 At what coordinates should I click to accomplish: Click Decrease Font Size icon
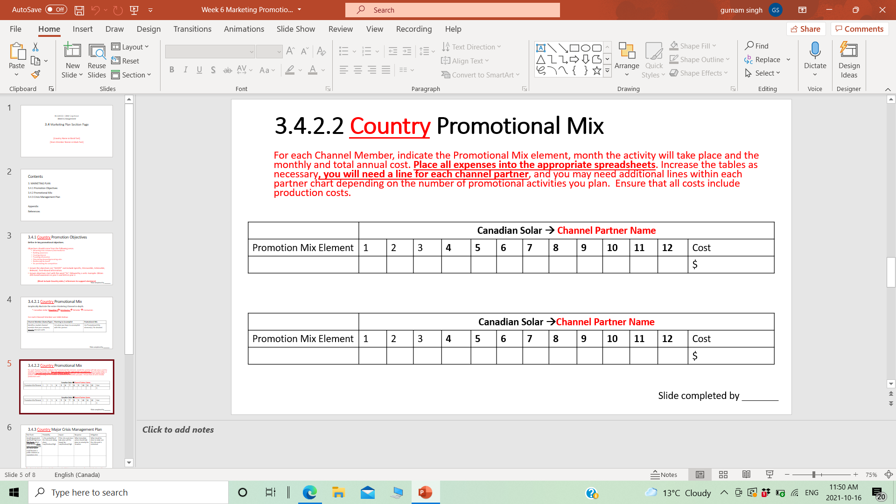[x=304, y=51]
